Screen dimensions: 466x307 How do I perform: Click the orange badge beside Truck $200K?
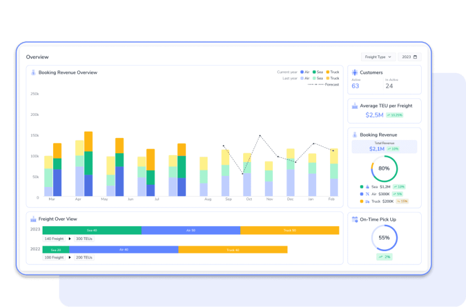[x=402, y=202]
